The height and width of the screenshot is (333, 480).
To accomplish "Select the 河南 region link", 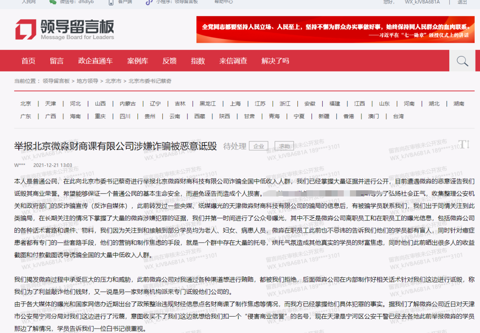I will (409, 104).
